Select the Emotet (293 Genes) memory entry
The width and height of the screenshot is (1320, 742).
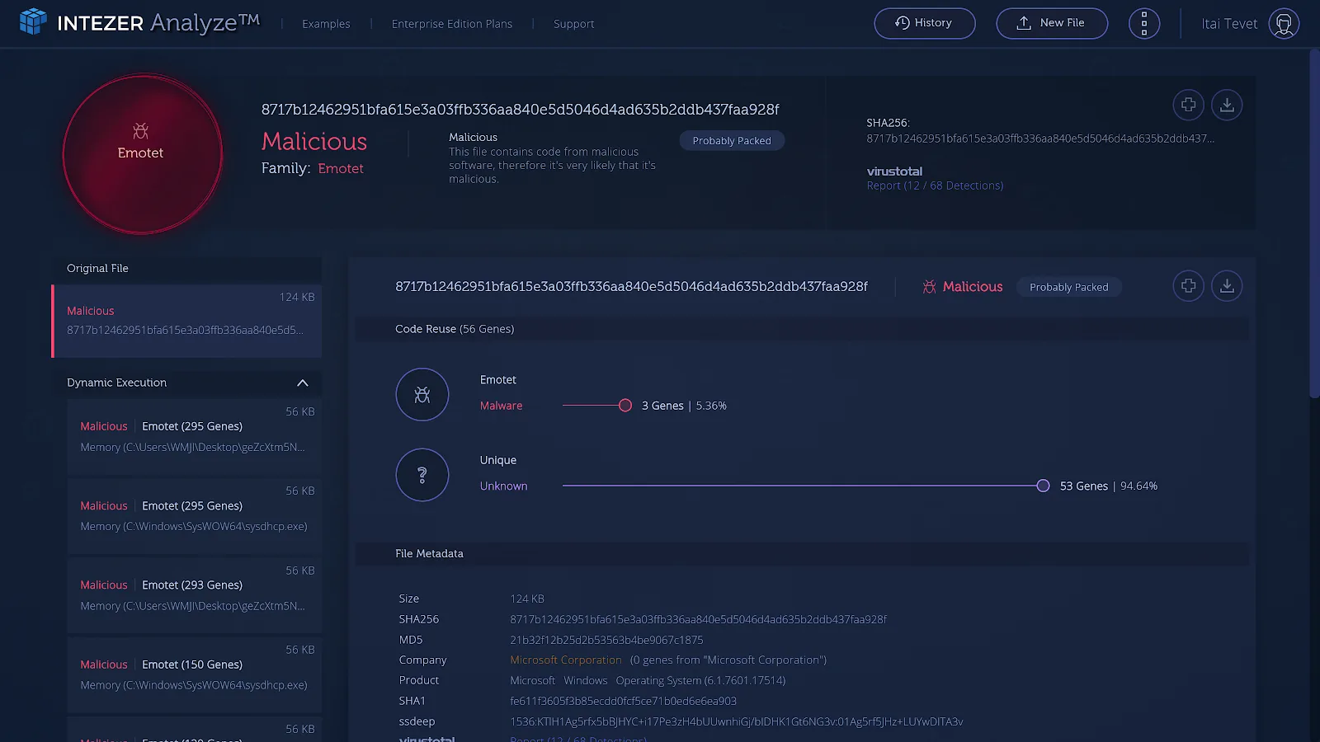point(194,594)
